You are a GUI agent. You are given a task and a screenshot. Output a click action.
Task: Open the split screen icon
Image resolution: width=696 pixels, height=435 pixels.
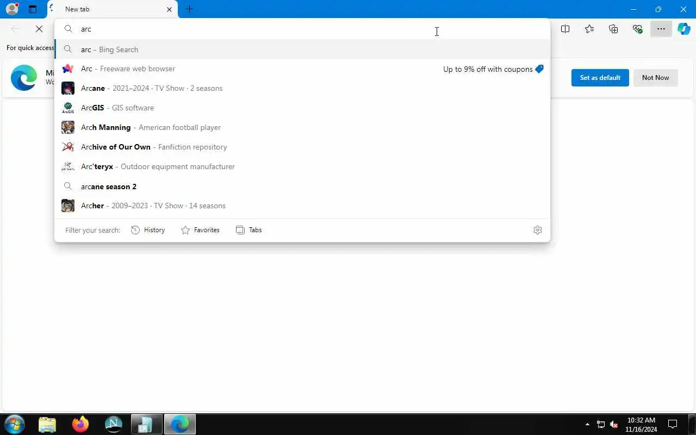[x=565, y=29]
